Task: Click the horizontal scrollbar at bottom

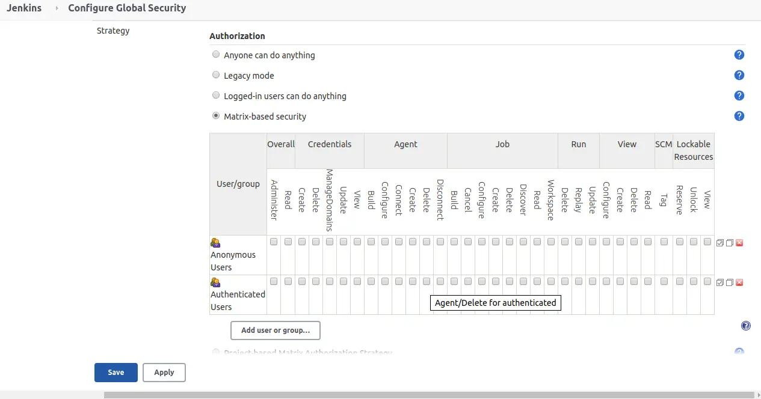Action: tap(428, 395)
